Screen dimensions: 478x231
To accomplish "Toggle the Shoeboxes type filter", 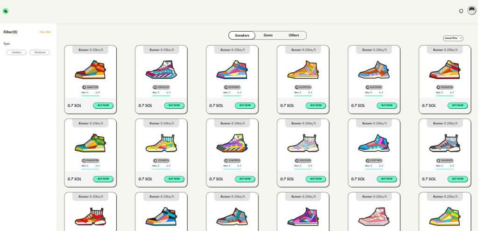I will 40,52.
